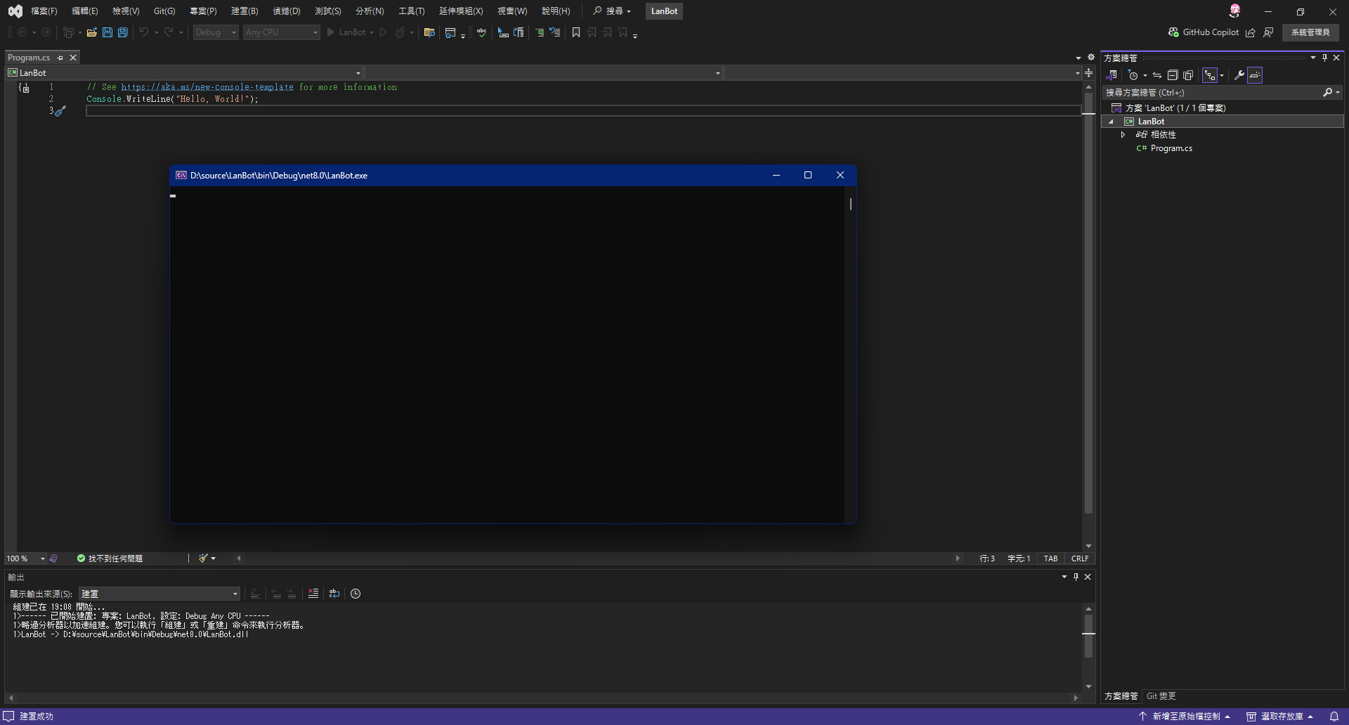Click 新增至原始檔控制 in status bar
1349x725 pixels.
pyautogui.click(x=1185, y=717)
